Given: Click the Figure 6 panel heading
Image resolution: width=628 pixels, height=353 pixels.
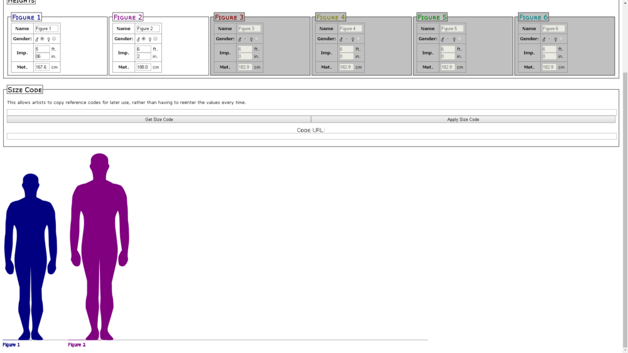Looking at the screenshot, I should coord(533,18).
